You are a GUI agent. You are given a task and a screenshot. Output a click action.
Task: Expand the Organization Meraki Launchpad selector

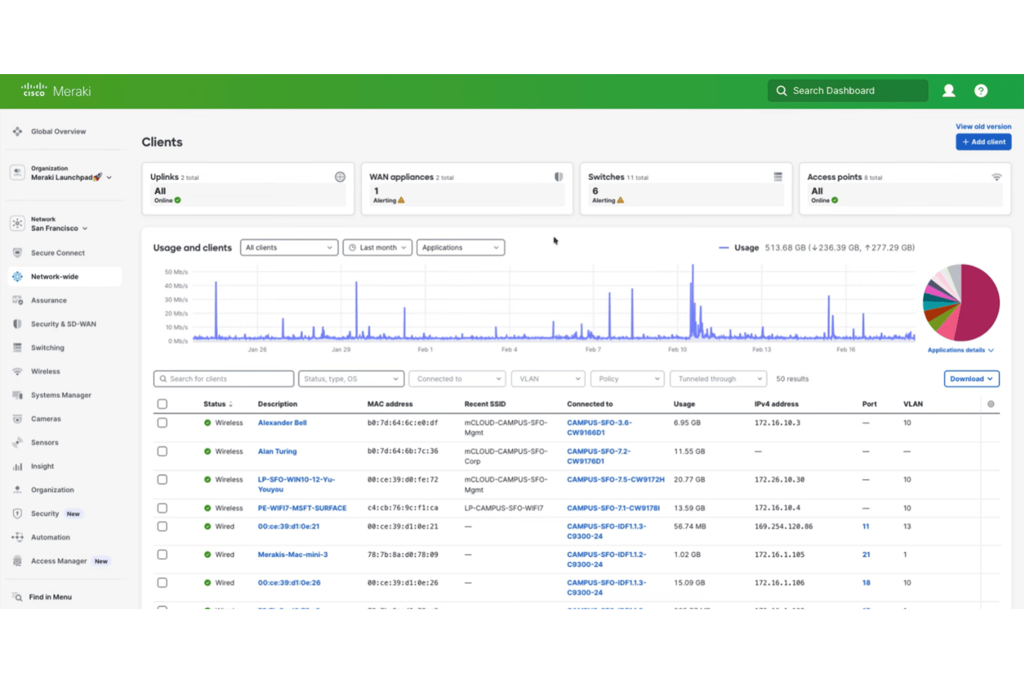(x=71, y=173)
